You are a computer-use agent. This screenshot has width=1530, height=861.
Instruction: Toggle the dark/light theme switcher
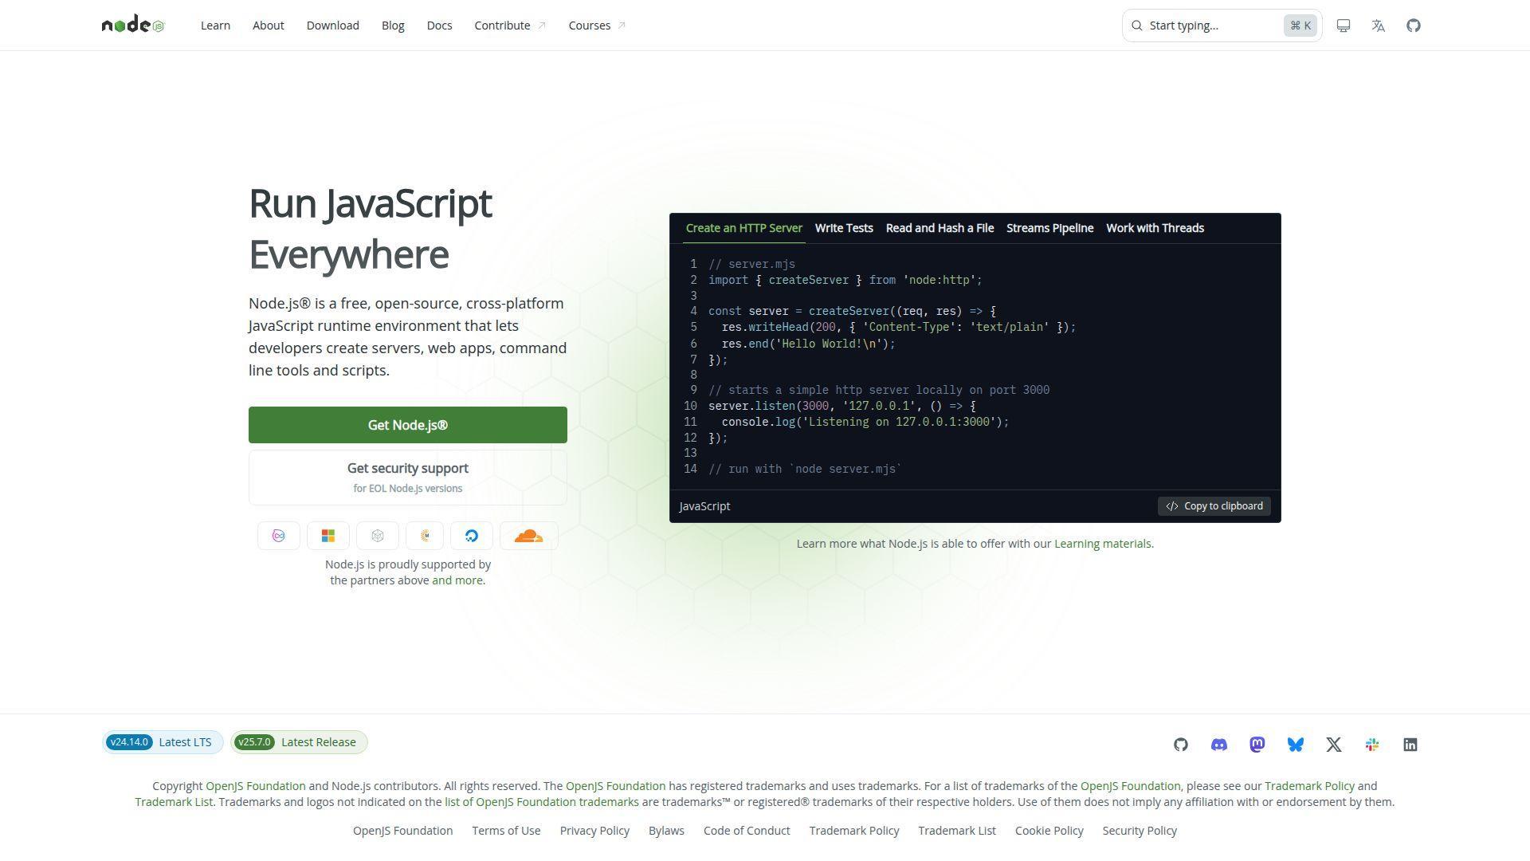[1343, 25]
